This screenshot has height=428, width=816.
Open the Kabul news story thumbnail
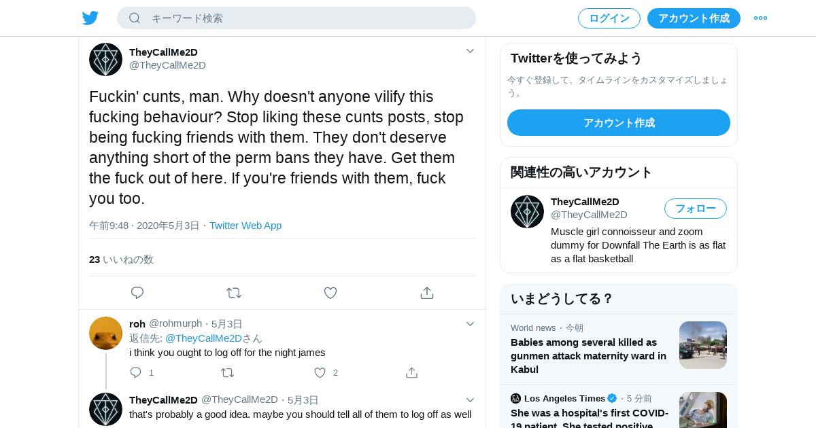pyautogui.click(x=702, y=345)
